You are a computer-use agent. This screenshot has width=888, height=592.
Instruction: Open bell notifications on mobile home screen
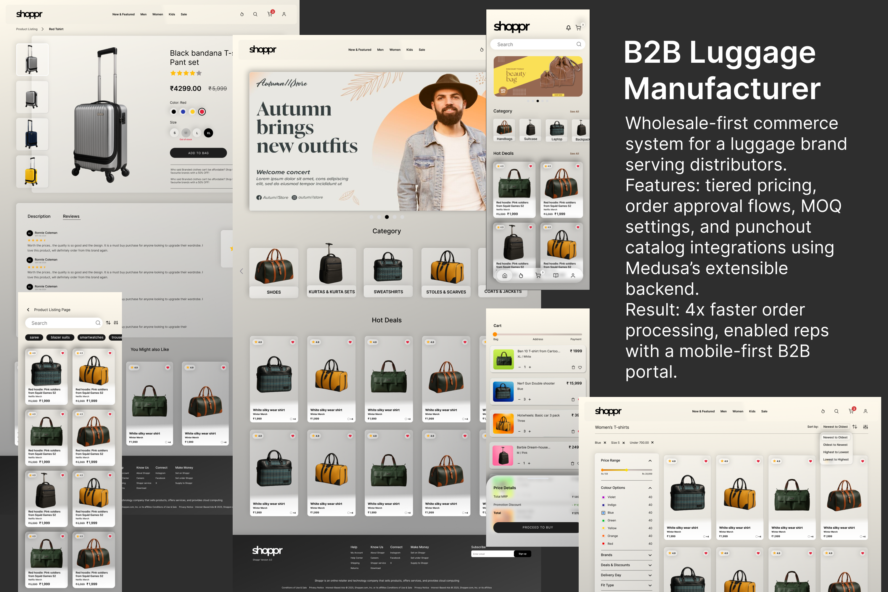pyautogui.click(x=568, y=28)
